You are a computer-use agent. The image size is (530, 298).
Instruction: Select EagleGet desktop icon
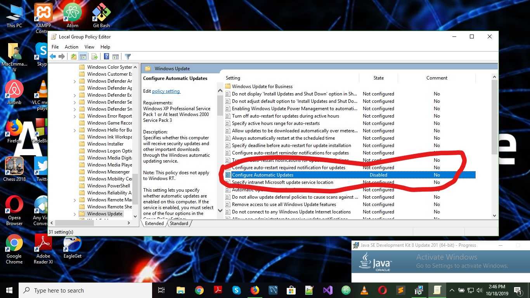point(72,247)
